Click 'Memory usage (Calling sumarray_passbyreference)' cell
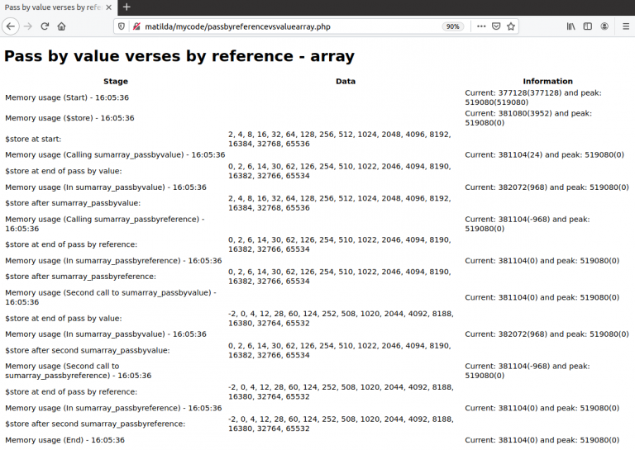Viewport: 635px width, 450px height. tap(105, 224)
